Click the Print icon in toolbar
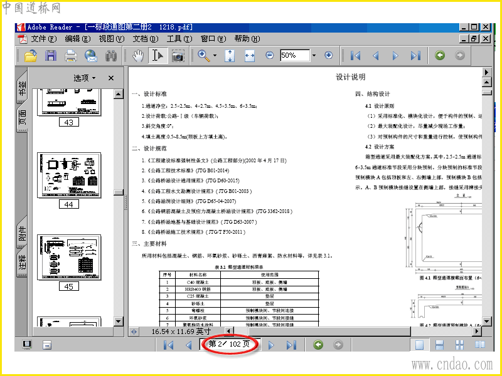 coord(71,56)
